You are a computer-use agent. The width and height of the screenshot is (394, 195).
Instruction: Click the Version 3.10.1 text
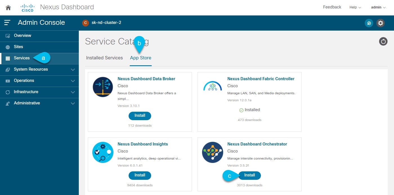click(x=129, y=106)
